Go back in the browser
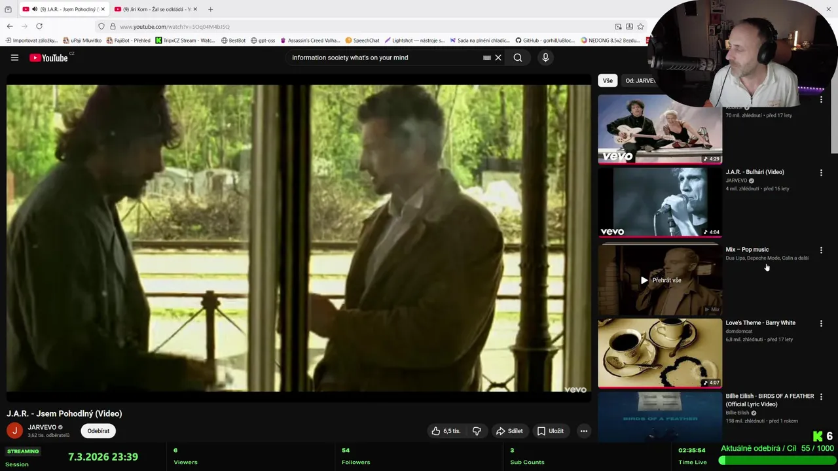Screen dimensions: 838x471 (x=10, y=26)
